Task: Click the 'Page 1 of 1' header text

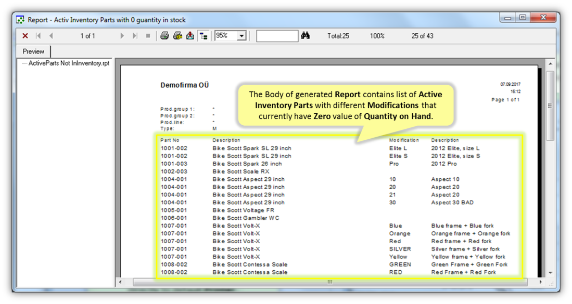Action: click(x=505, y=99)
